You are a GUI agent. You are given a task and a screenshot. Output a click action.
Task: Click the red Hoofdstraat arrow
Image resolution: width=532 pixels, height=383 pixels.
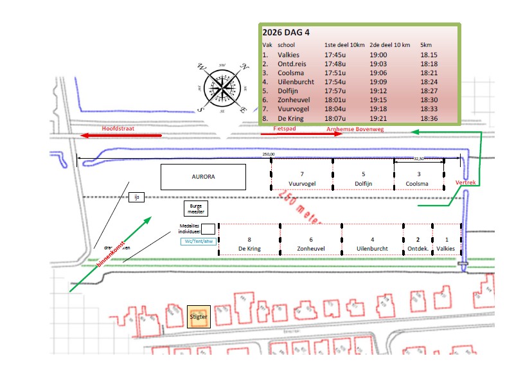pyautogui.click(x=121, y=136)
